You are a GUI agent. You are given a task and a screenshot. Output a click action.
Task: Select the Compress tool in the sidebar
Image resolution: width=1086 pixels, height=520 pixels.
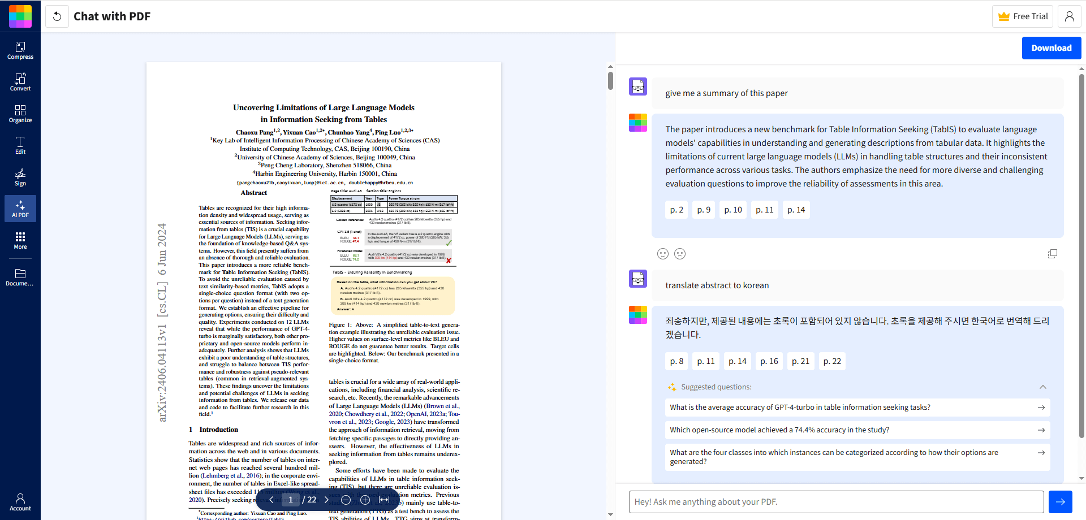[x=20, y=50]
